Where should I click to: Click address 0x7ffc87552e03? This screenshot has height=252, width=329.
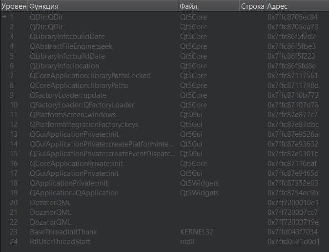point(293,183)
